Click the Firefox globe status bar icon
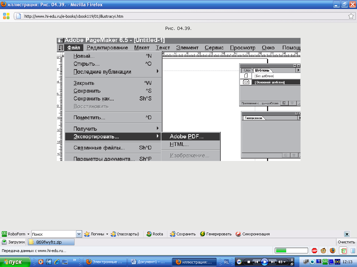This screenshot has height=267, width=357. [x=332, y=250]
